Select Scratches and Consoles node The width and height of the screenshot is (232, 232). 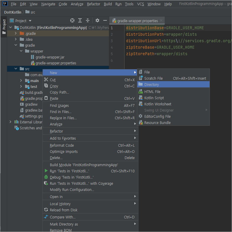pyautogui.click(x=31, y=128)
